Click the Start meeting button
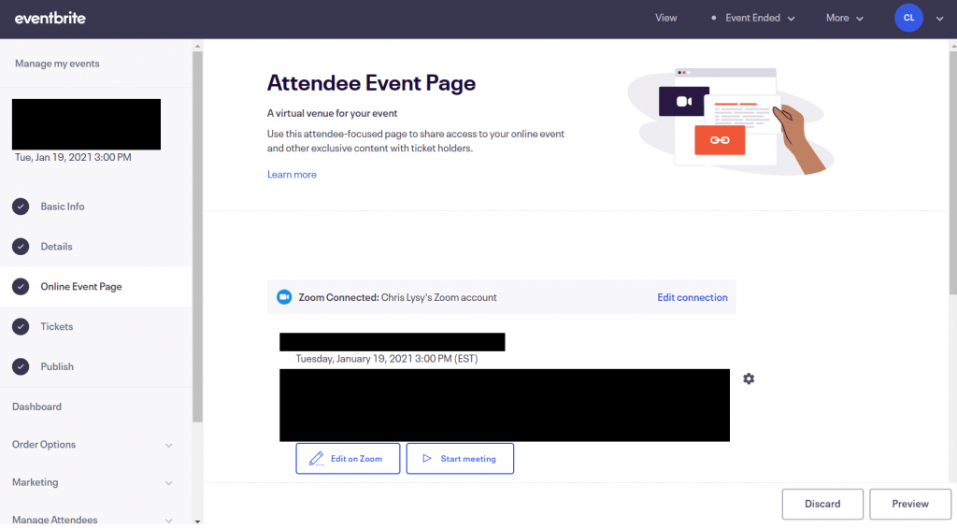Screen dimensions: 957x528 (460, 459)
